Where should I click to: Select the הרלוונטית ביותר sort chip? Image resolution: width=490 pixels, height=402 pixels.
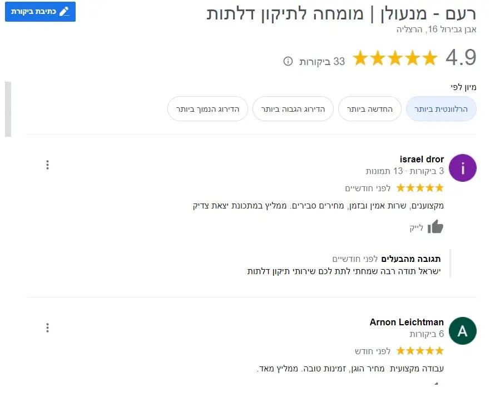coord(441,109)
